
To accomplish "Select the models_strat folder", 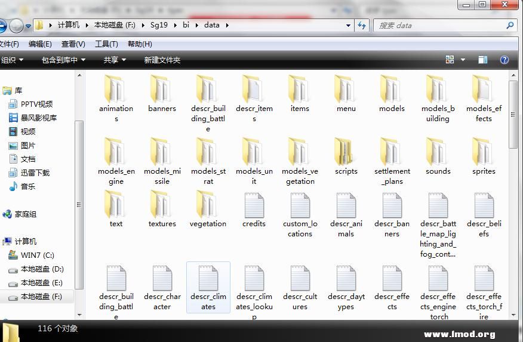I will 208,161.
